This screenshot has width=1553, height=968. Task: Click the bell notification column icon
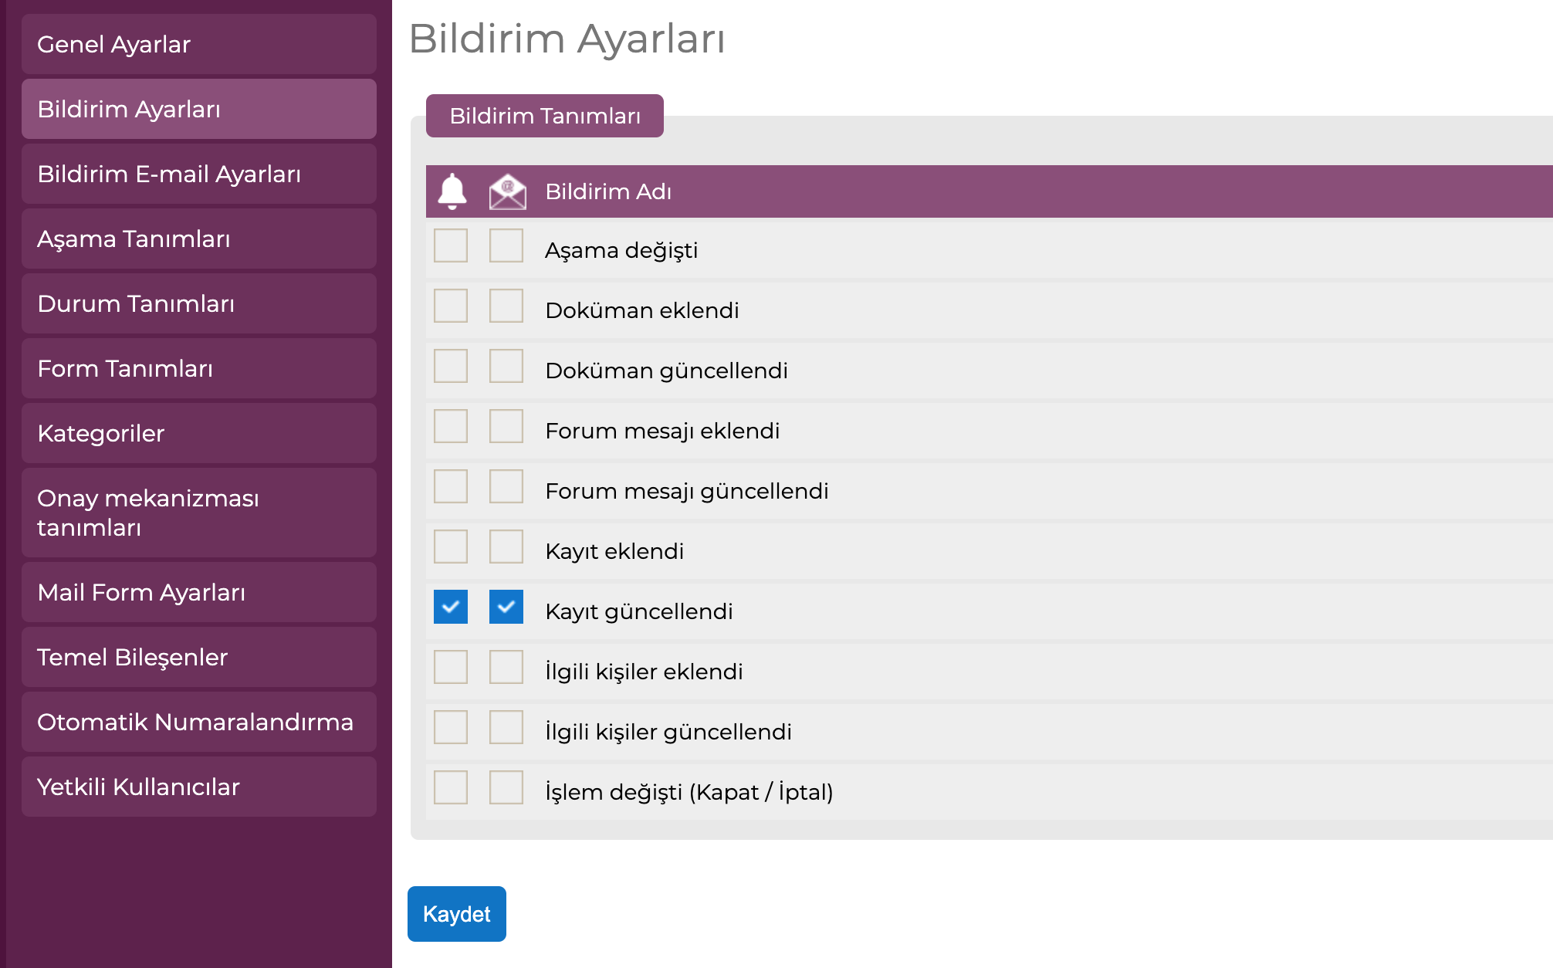[452, 191]
